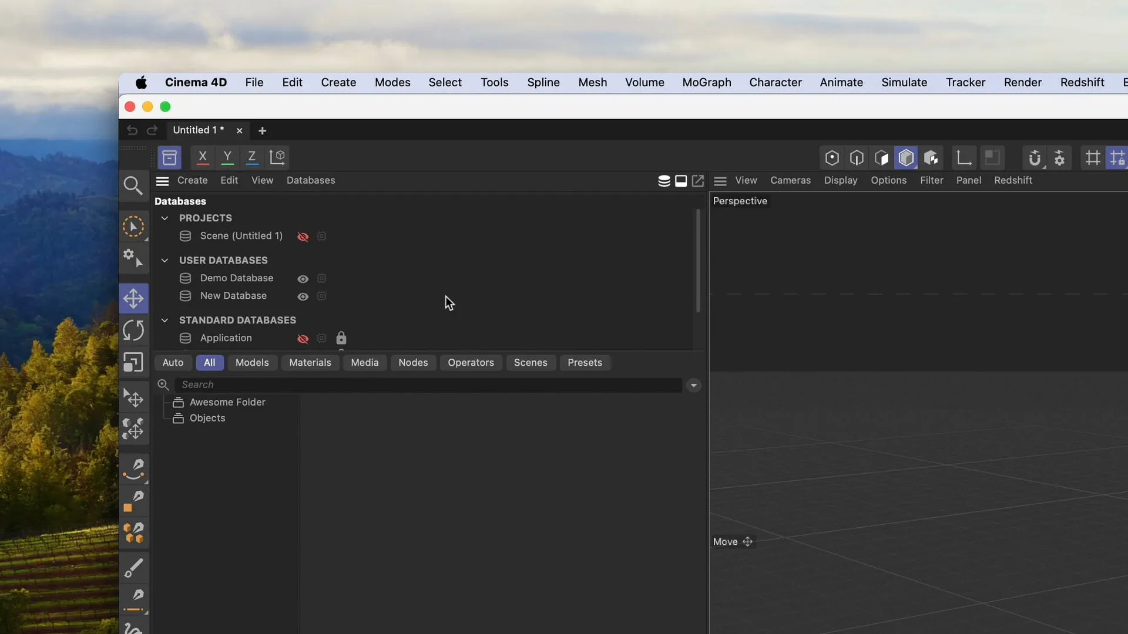Select the Auto filter button
Screen dimensions: 1128x634
173,362
